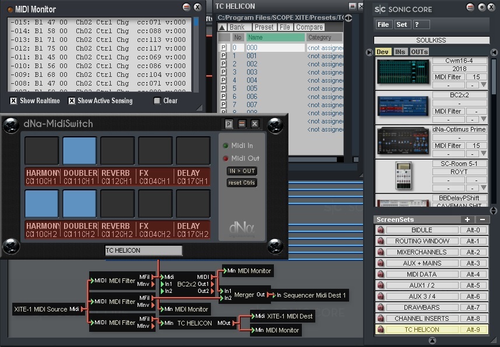Image resolution: width=500 pixels, height=347 pixels.
Task: Toggle the top-row DOUBLER CH1 pad
Action: 79,151
